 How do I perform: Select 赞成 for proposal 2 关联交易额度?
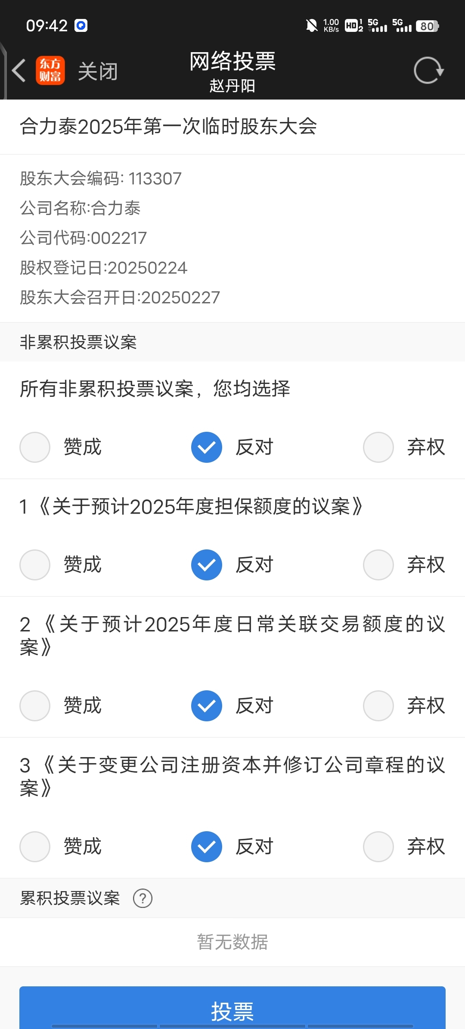click(x=35, y=706)
